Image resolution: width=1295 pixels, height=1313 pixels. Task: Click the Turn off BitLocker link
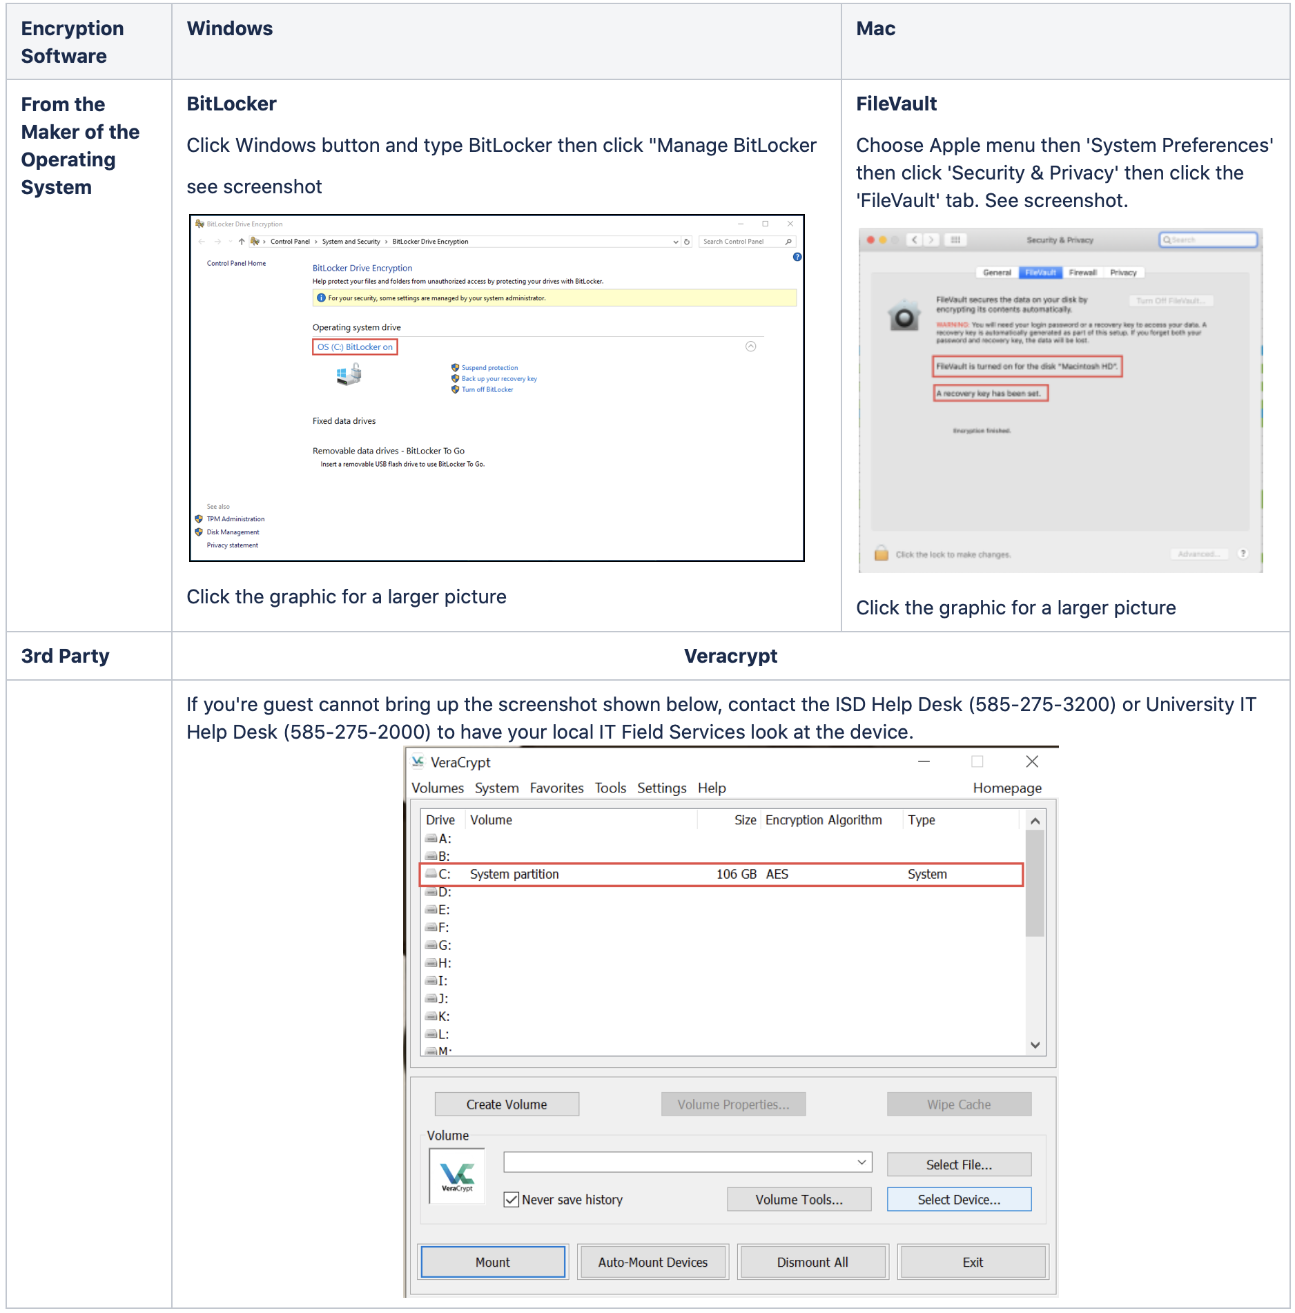click(x=487, y=390)
